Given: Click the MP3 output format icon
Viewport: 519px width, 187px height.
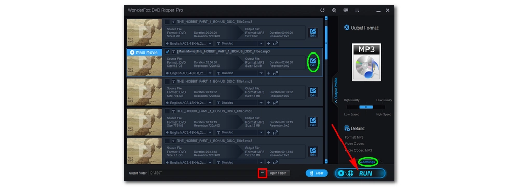Looking at the screenshot, I should pos(367,62).
